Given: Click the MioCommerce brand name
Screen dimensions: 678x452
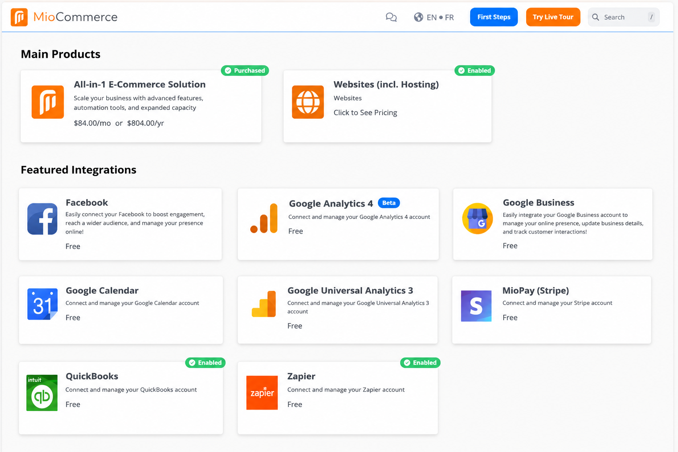Looking at the screenshot, I should click(x=75, y=17).
